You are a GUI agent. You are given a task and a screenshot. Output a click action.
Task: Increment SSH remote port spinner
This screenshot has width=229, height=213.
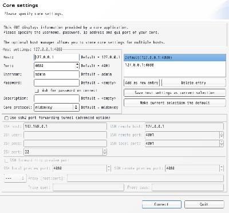[222, 133]
